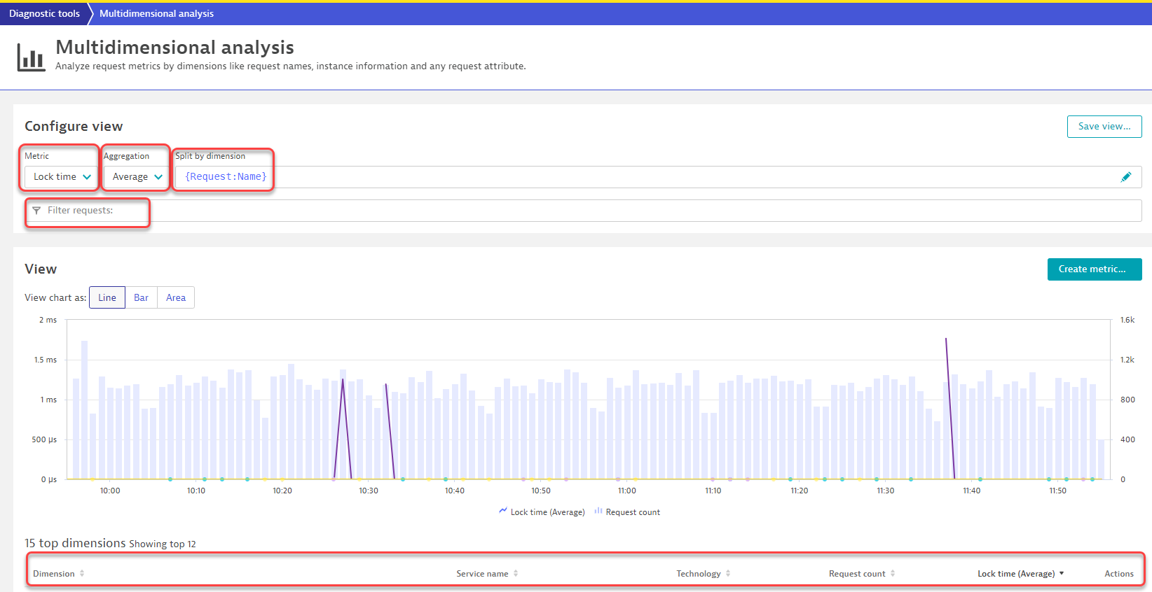
Task: Switch chart view to Bar
Action: 141,297
